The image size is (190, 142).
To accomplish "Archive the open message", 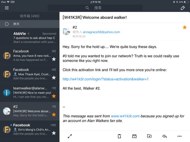I will [134, 136].
